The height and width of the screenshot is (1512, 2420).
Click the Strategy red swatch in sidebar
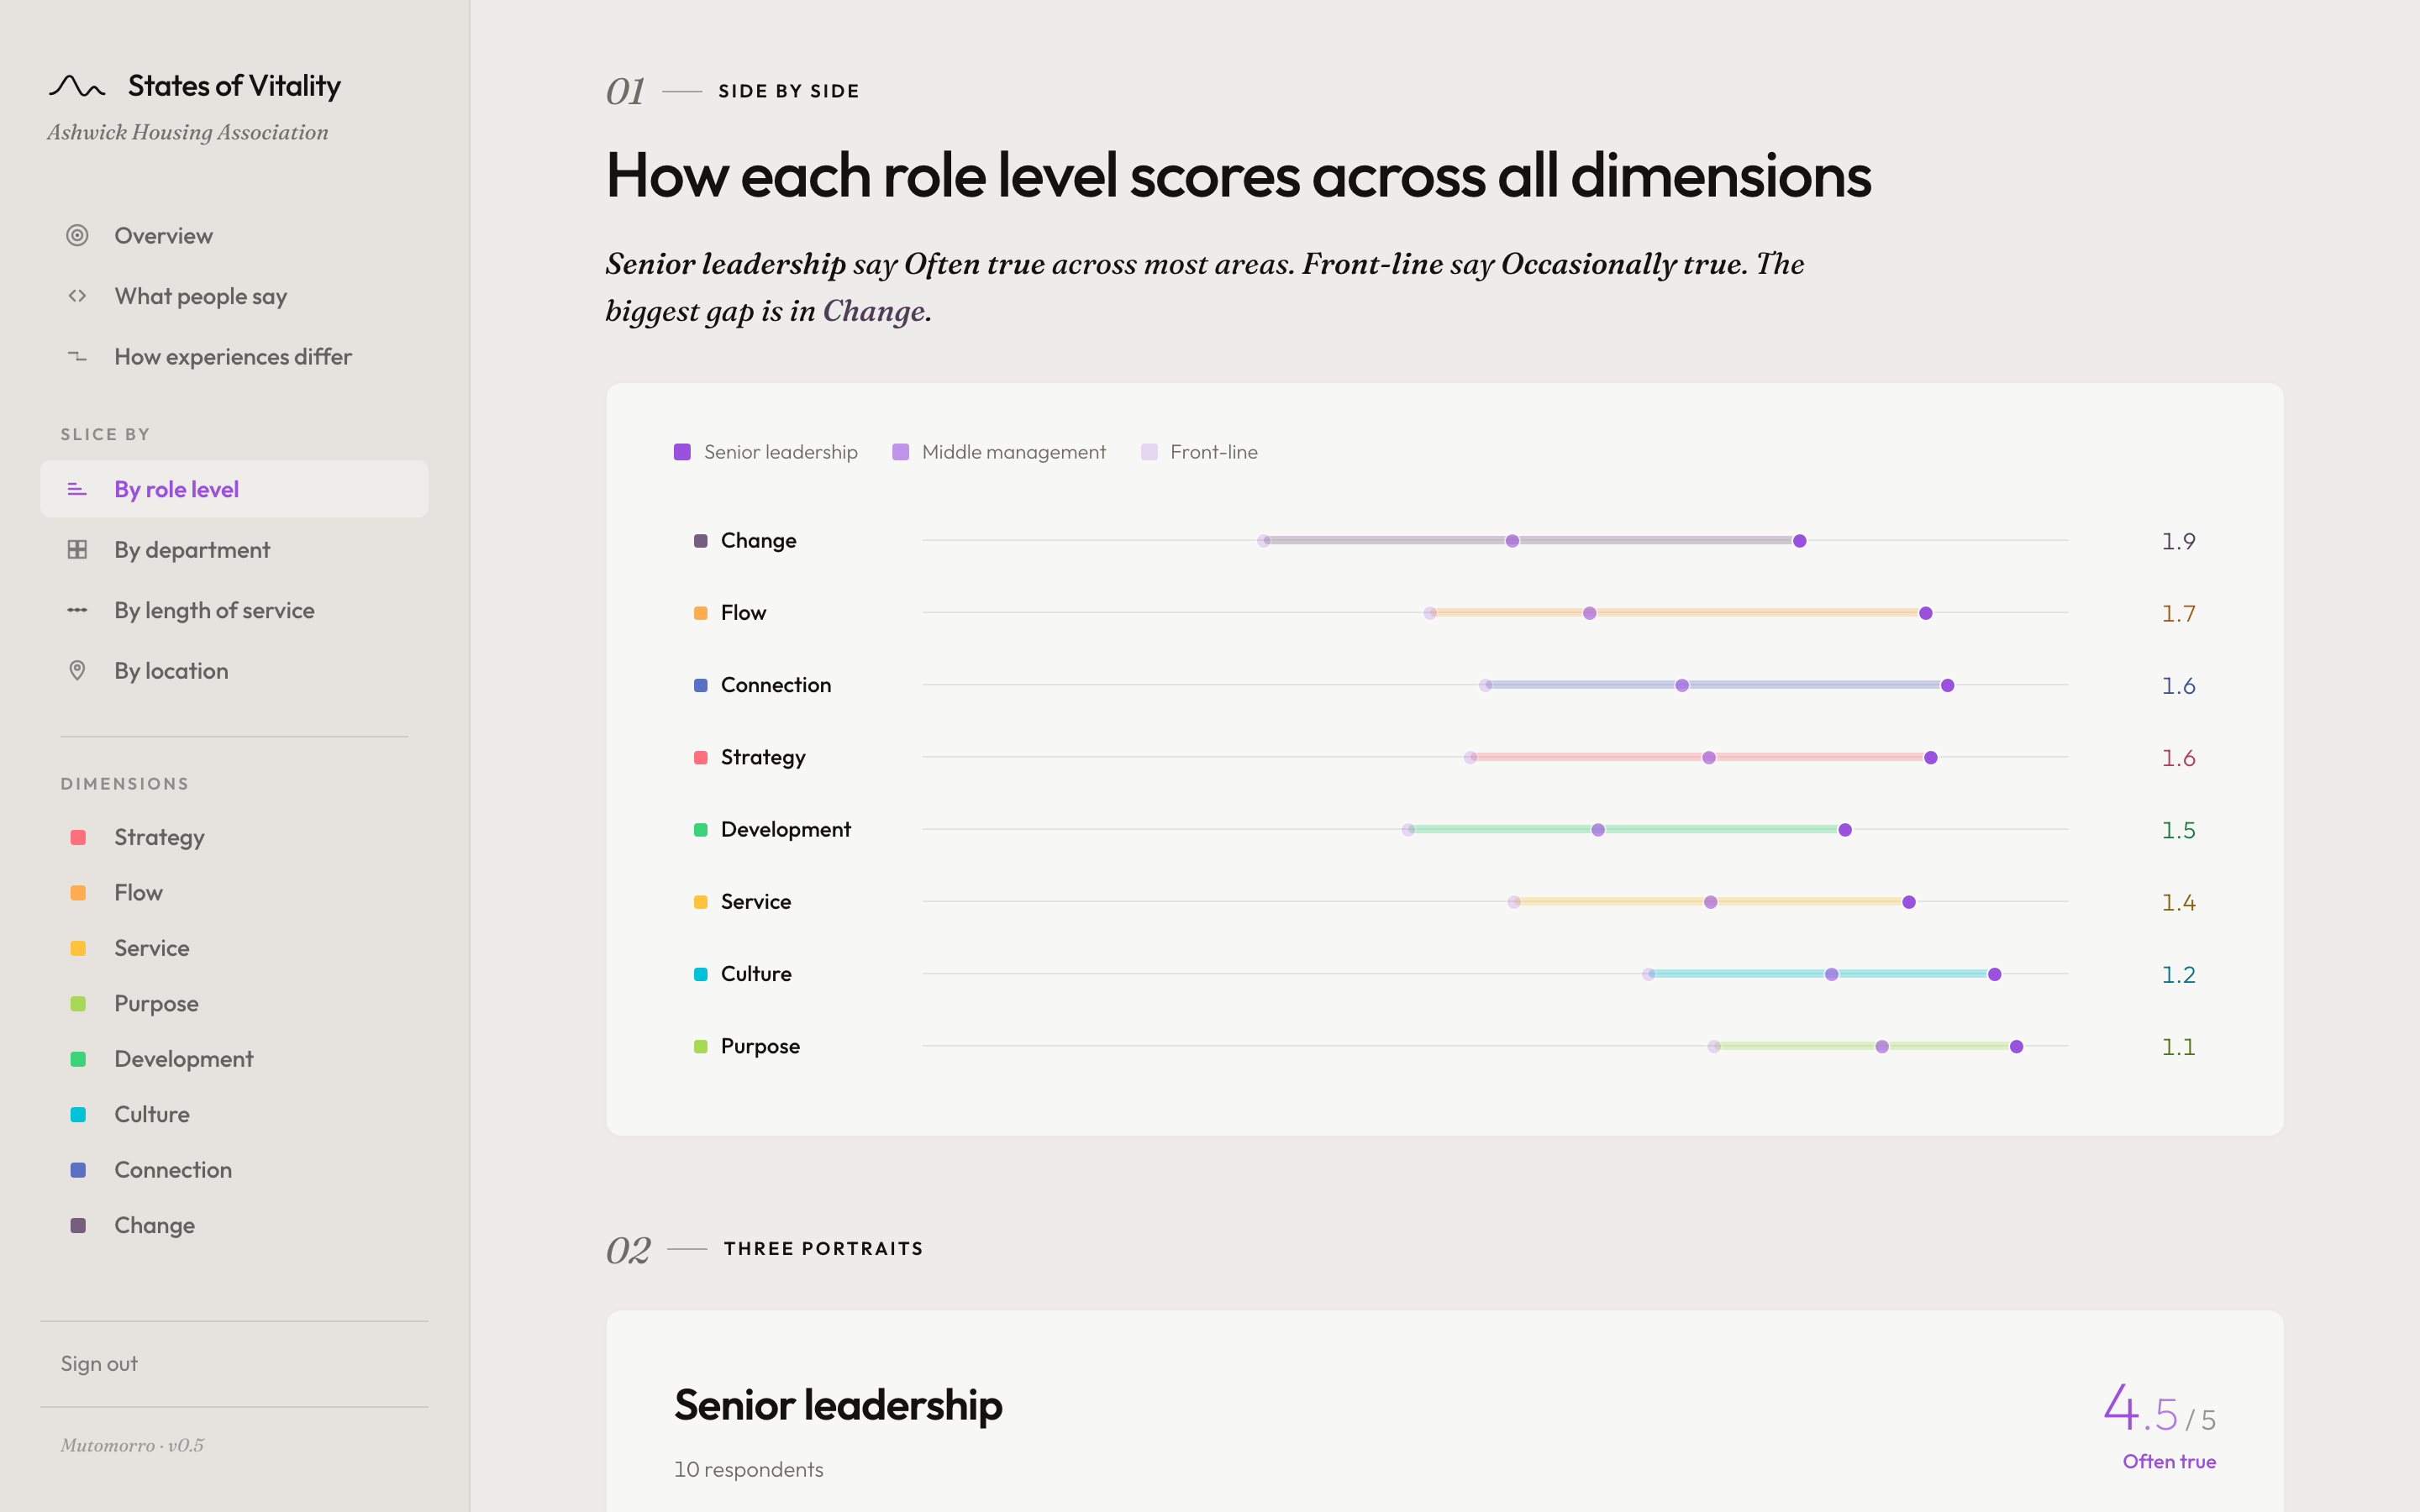point(78,837)
